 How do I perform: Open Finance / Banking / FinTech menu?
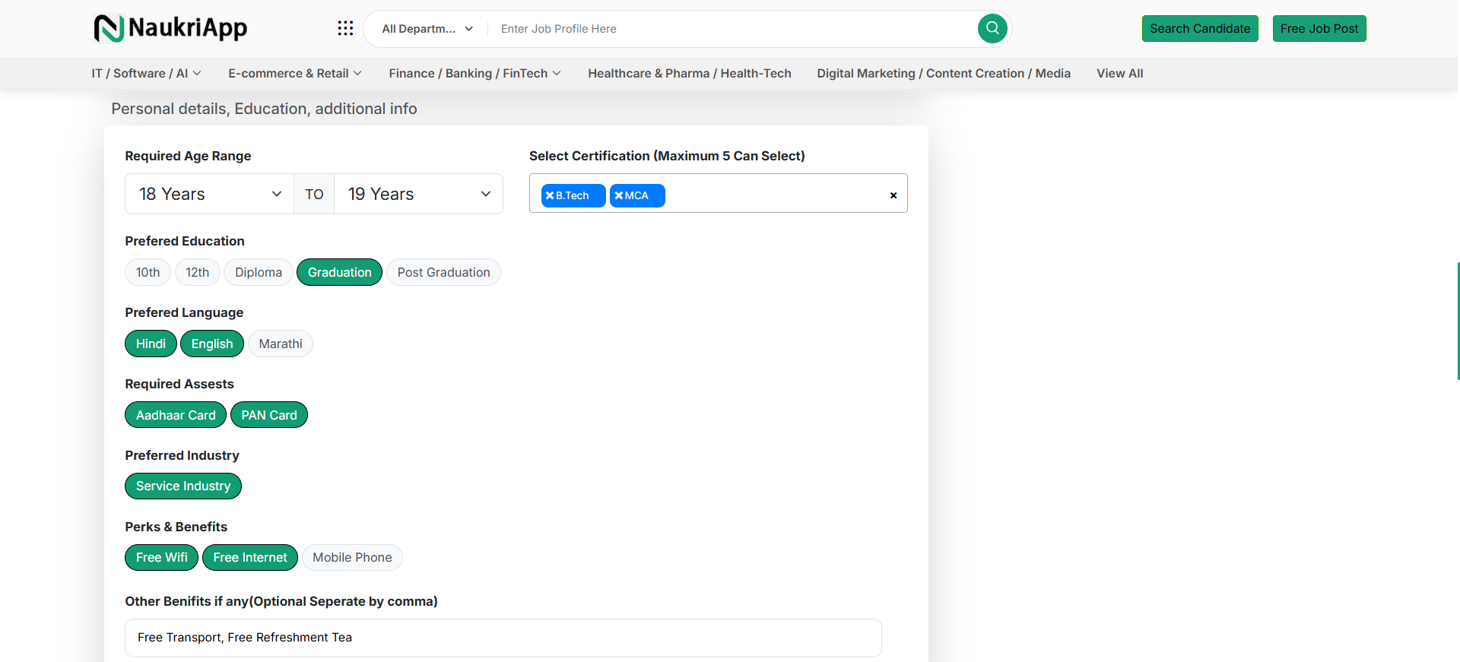click(x=474, y=74)
